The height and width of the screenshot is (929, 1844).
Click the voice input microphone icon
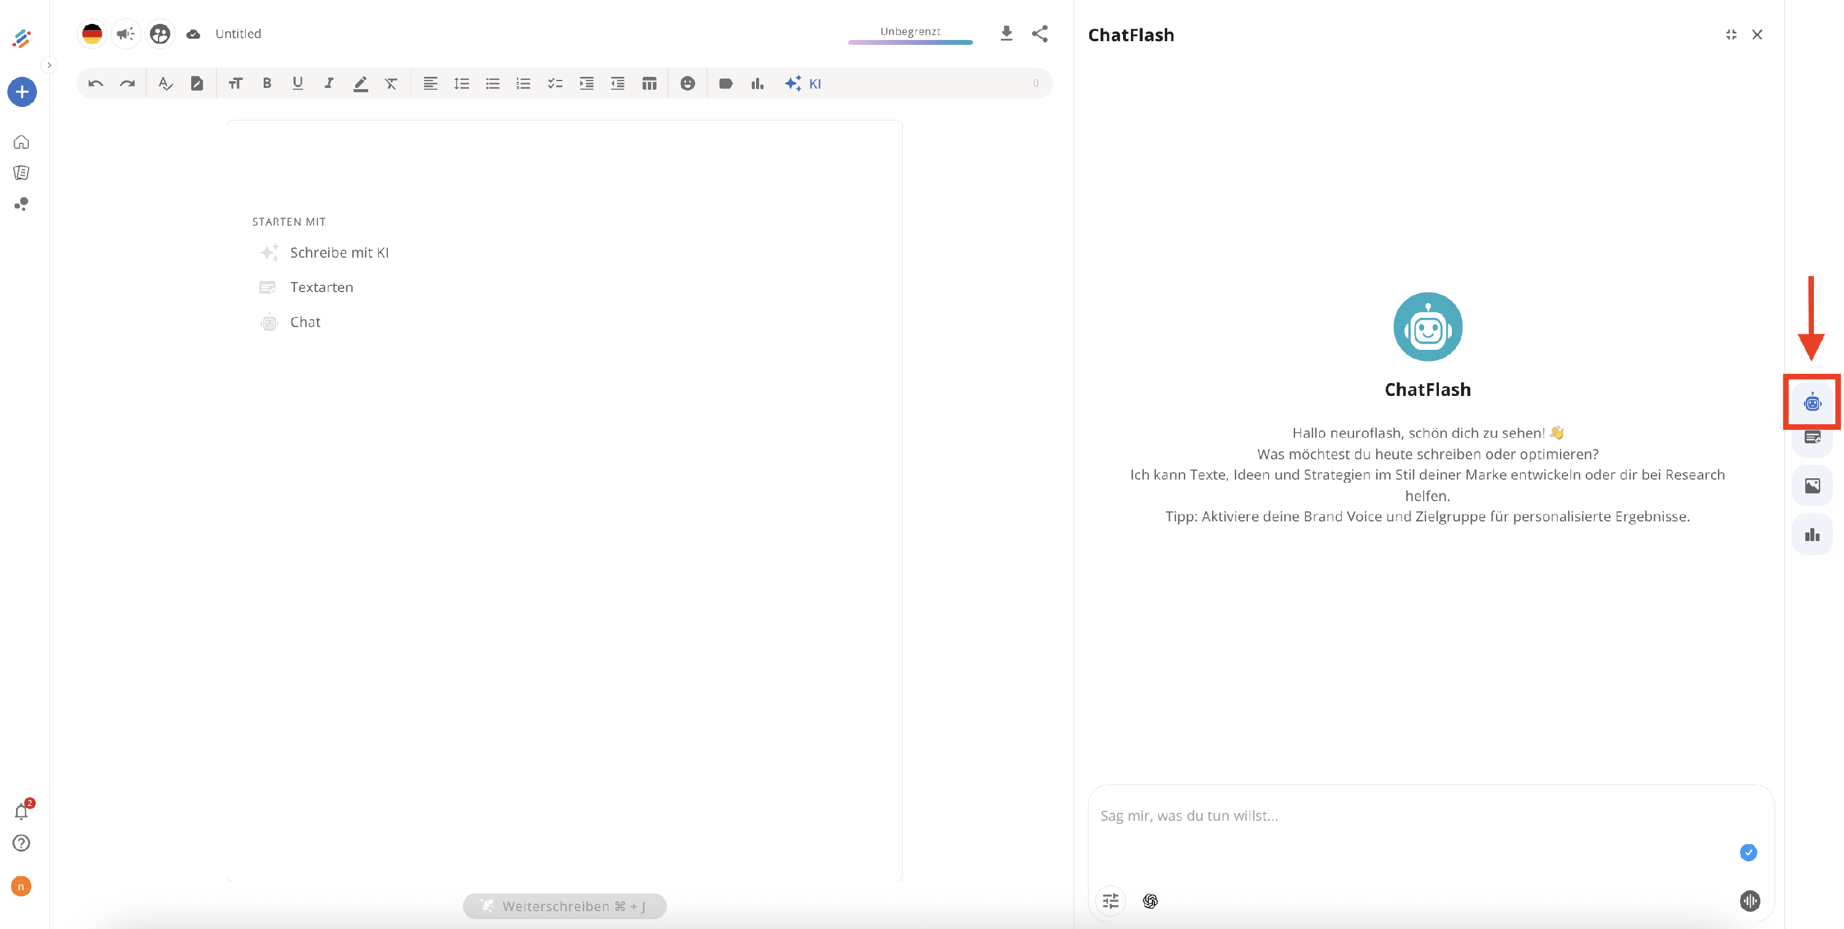[x=1749, y=900]
